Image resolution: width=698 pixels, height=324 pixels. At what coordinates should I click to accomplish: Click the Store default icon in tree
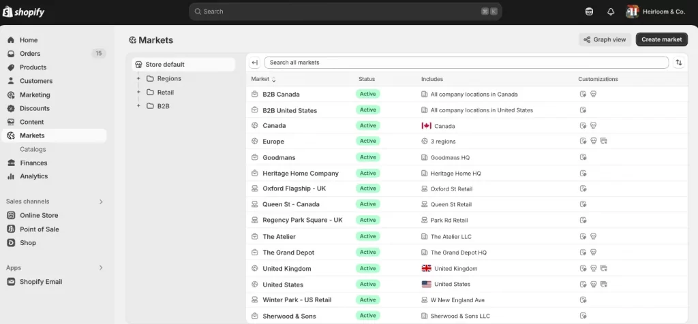(x=139, y=65)
